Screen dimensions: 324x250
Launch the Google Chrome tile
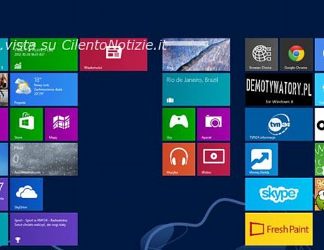click(297, 54)
